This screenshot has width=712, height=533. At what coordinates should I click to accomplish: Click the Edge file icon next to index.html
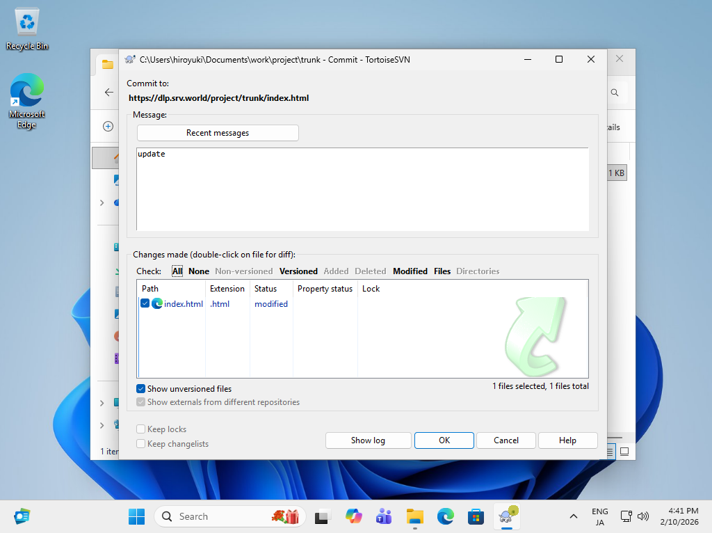click(157, 303)
